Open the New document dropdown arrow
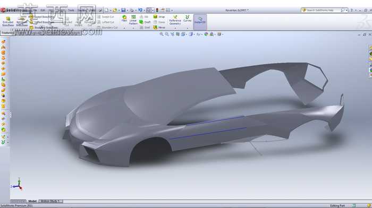This screenshot has width=372, height=208. (111, 11)
